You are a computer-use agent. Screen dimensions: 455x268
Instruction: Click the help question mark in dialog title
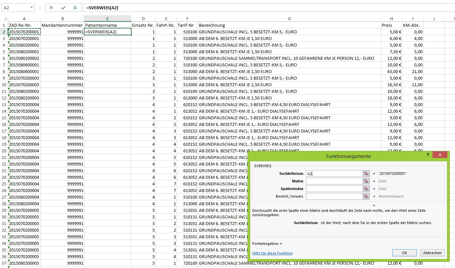pos(427,155)
